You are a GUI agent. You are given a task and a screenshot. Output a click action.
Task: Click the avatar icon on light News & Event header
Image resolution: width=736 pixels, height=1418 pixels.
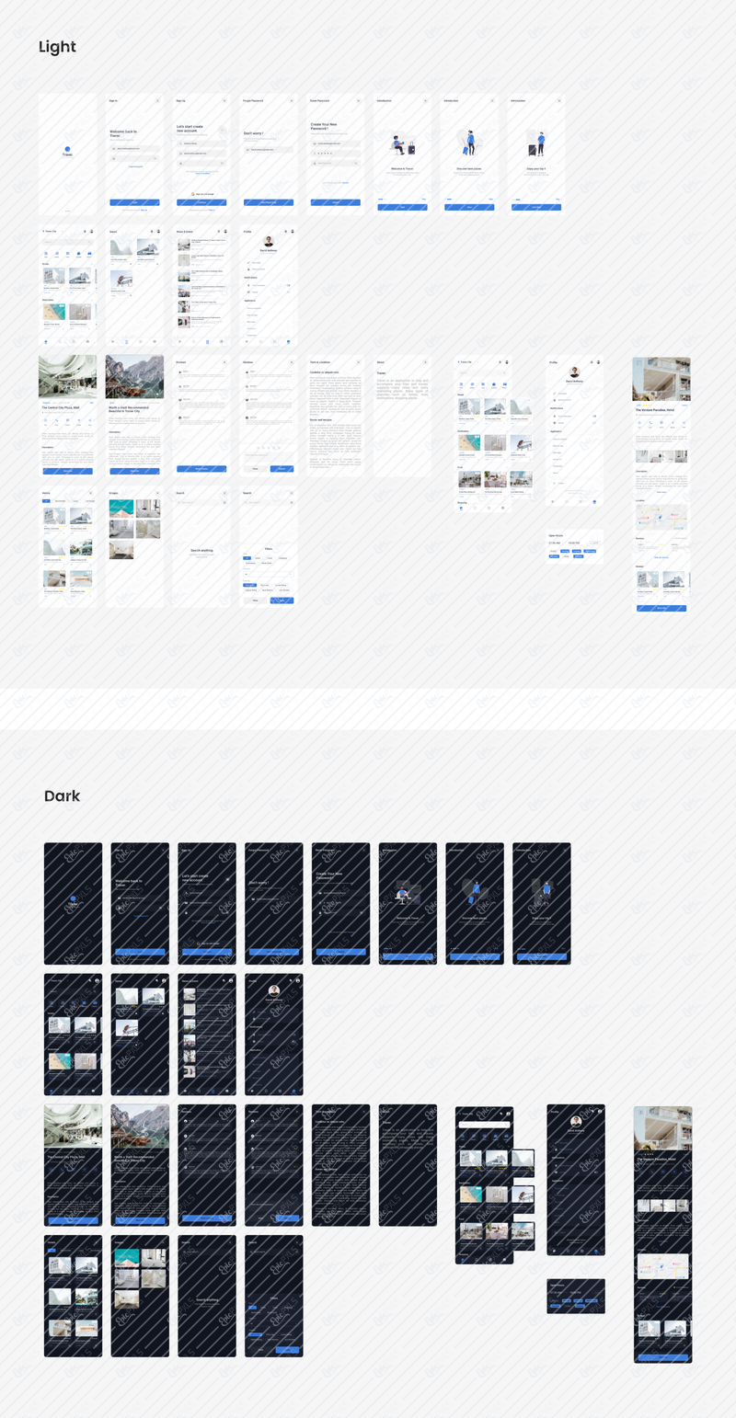click(x=225, y=232)
